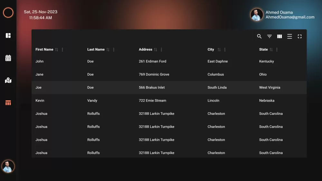Open the map sidebar icon
This screenshot has height=181, width=322.
pos(8,80)
